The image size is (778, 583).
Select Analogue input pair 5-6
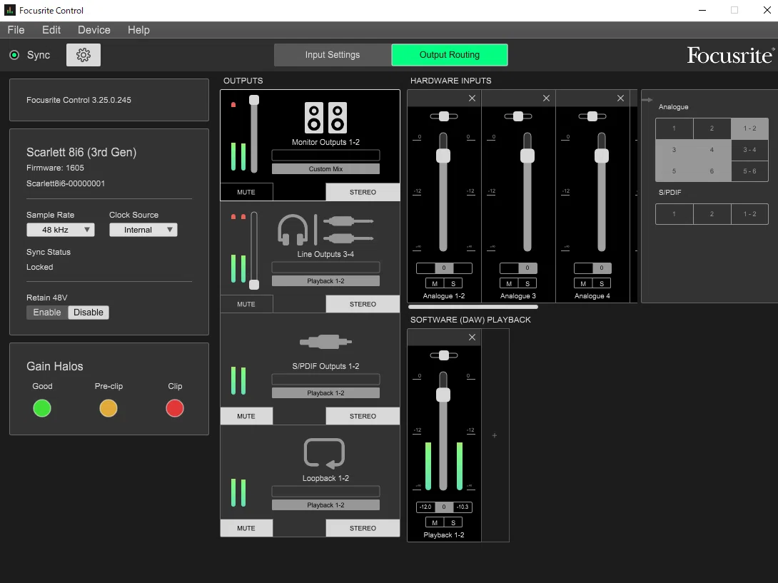[749, 171]
